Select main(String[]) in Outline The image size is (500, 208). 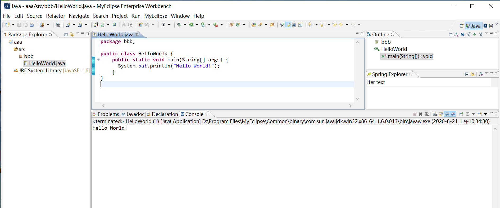407,56
